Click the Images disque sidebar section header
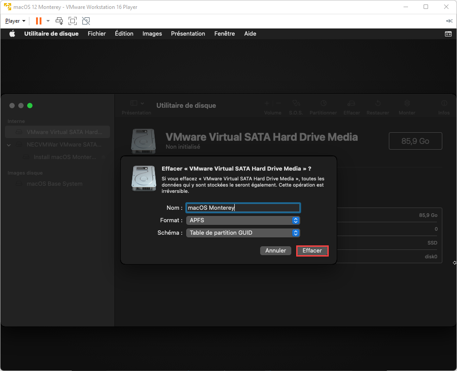This screenshot has width=457, height=371. (x=25, y=173)
